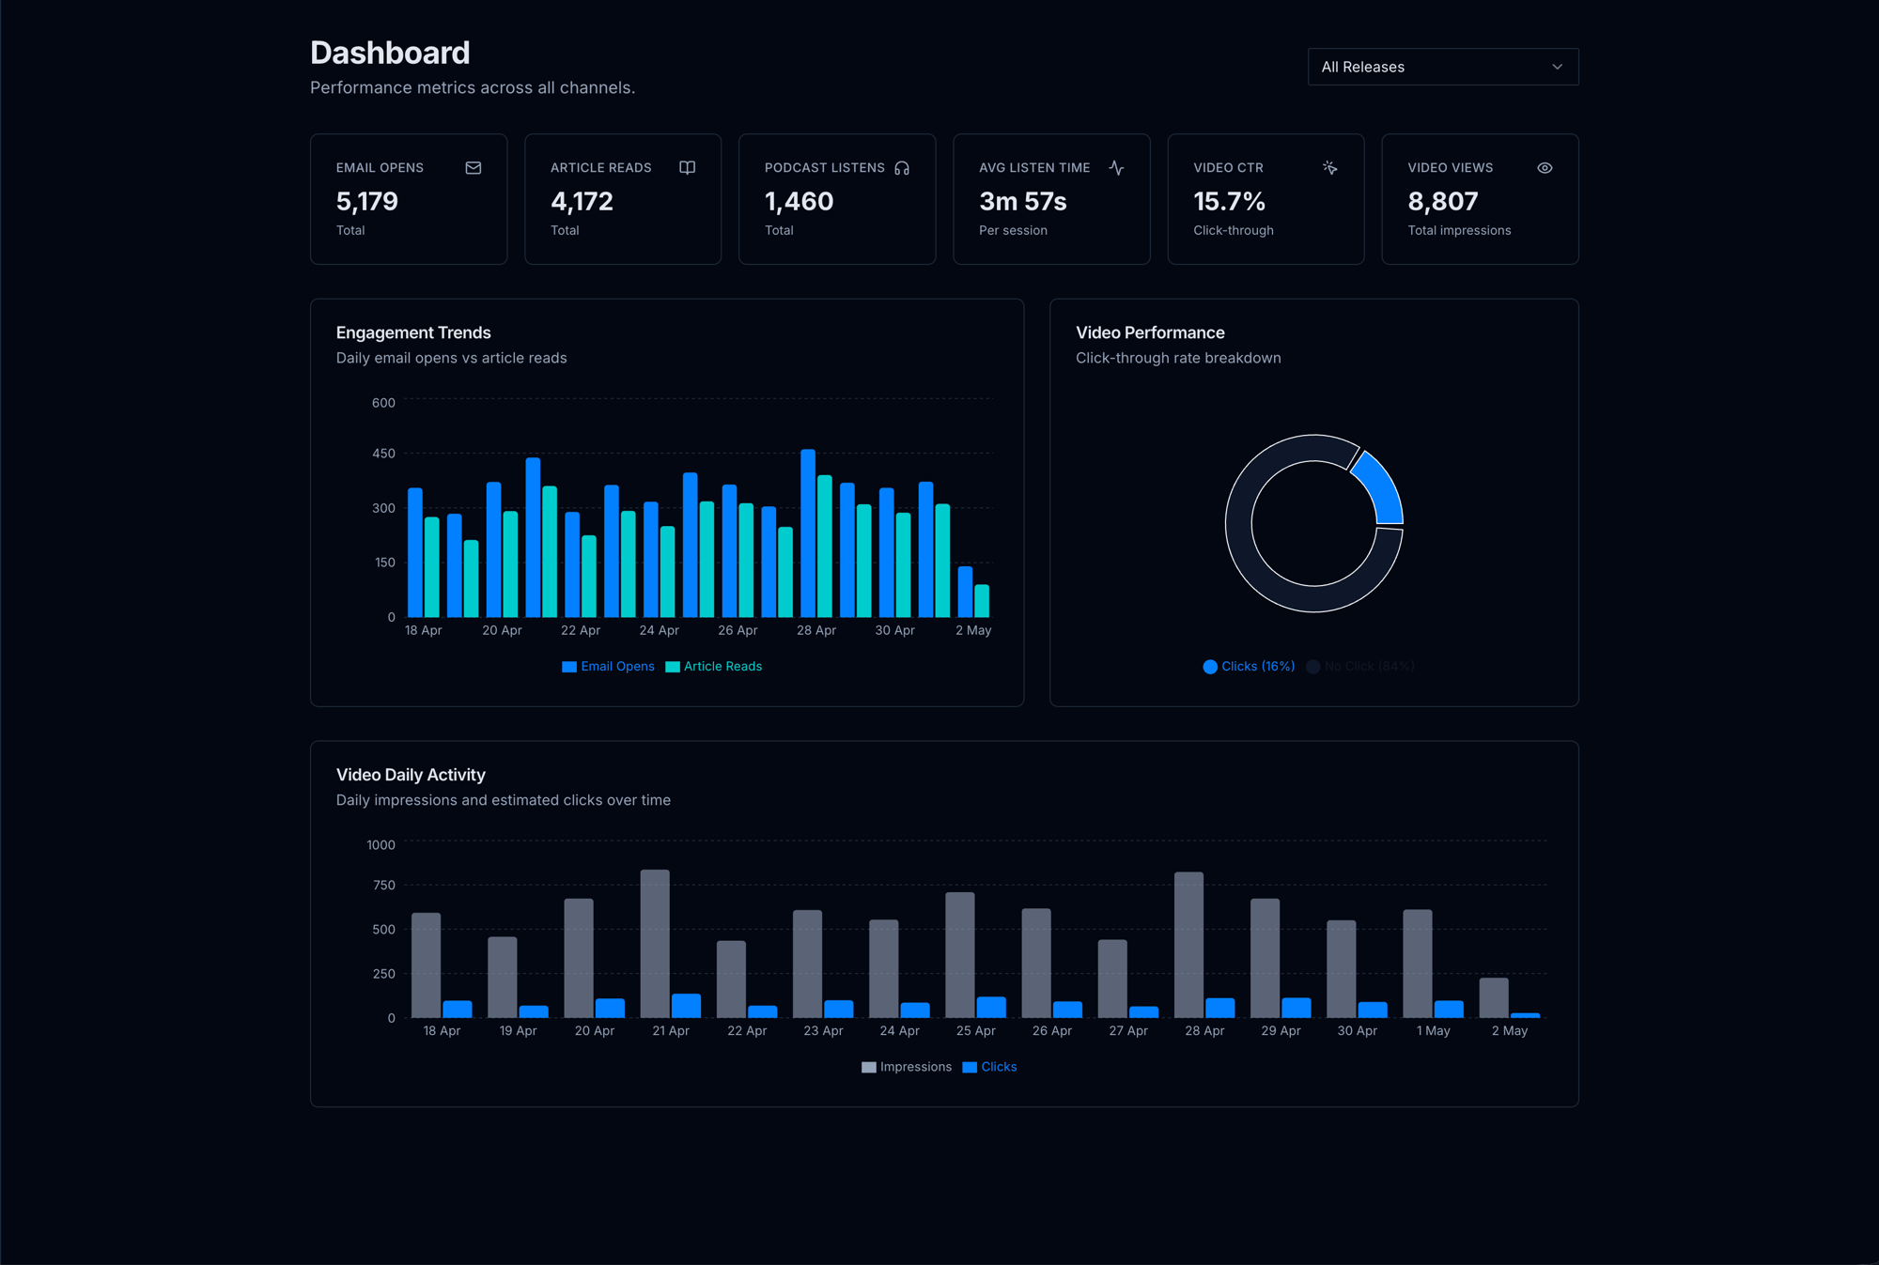Image resolution: width=1879 pixels, height=1265 pixels.
Task: Click the Video Daily Activity title
Action: click(x=411, y=775)
